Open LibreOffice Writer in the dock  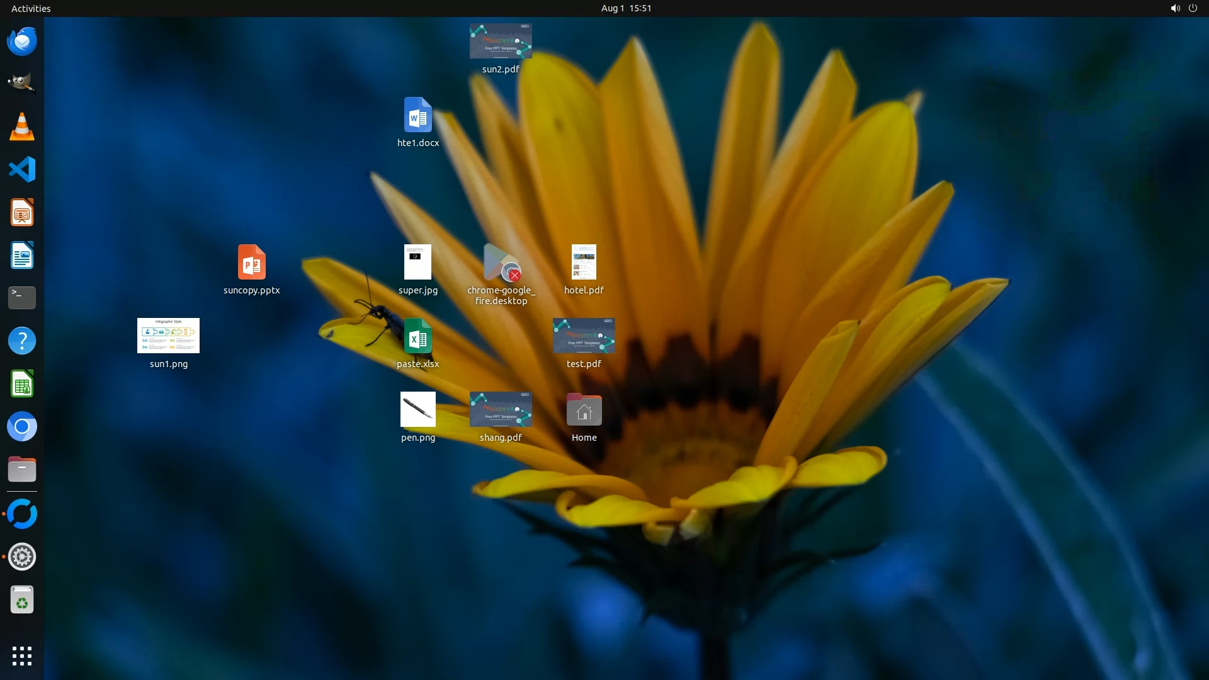click(22, 256)
